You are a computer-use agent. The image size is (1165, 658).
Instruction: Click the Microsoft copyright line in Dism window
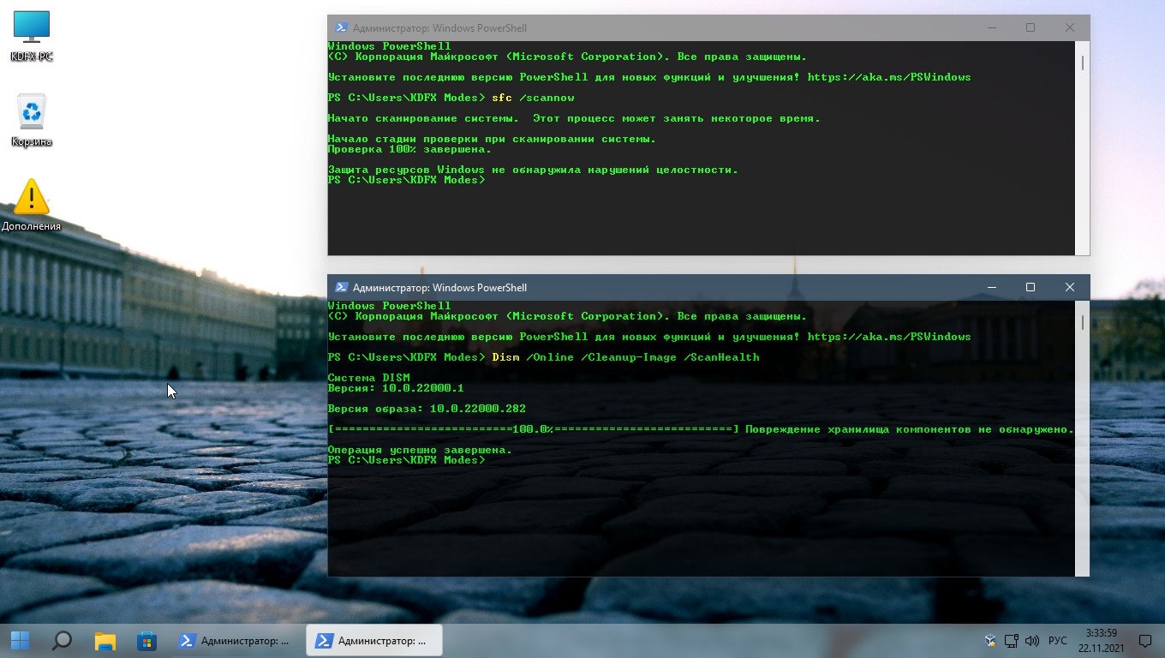[567, 316]
